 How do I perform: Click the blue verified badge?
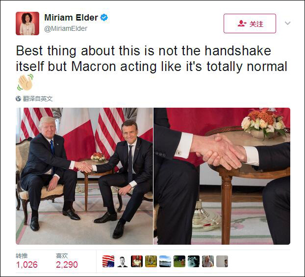(x=104, y=18)
